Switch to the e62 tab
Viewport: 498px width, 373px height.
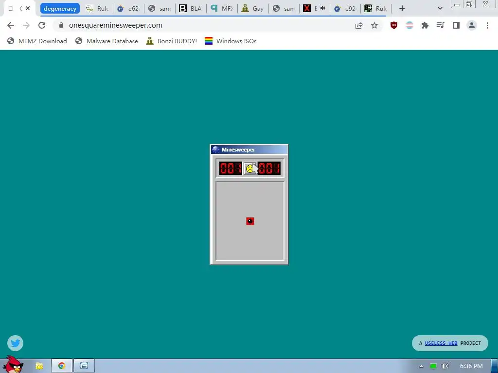(128, 9)
